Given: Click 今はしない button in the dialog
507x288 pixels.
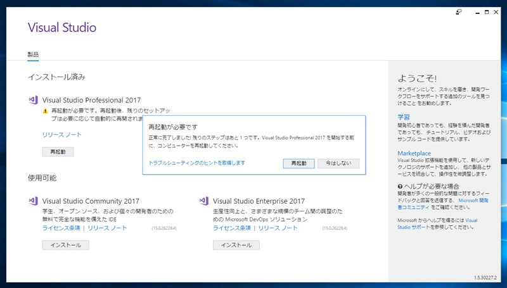Looking at the screenshot, I should 338,163.
